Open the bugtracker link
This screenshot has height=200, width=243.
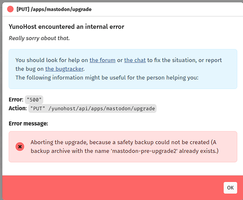64,69
